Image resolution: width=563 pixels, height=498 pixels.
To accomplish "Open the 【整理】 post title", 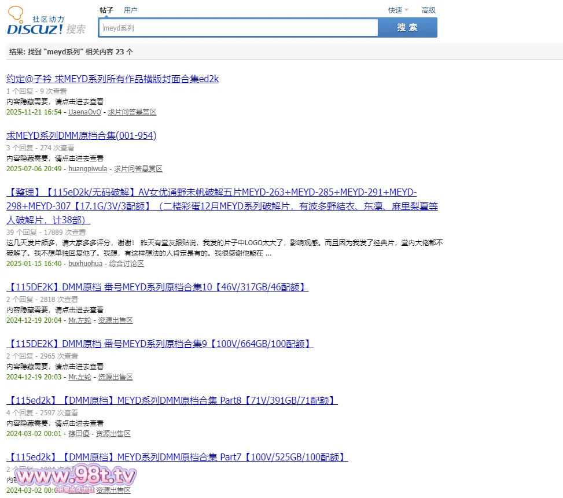I will tap(211, 192).
